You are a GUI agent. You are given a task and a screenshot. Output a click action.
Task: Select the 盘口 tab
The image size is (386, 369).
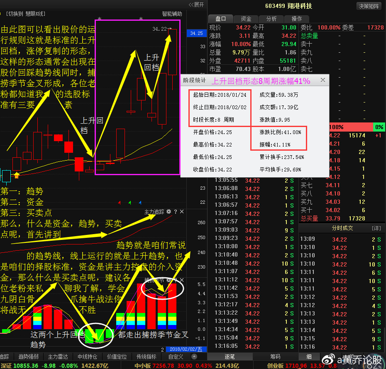[220, 19]
